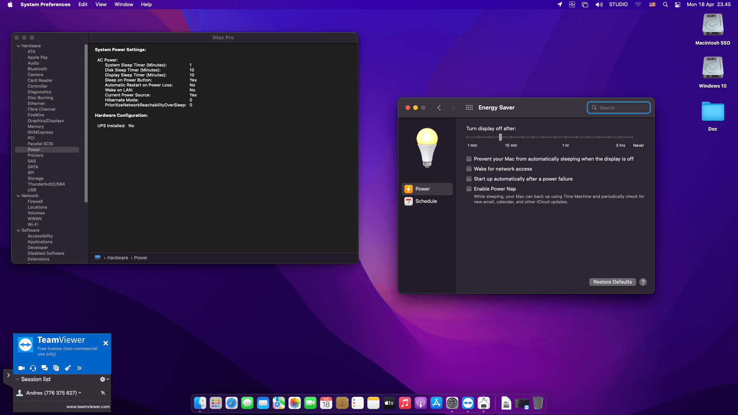
Task: Open App Store in Dock
Action: pos(436,403)
